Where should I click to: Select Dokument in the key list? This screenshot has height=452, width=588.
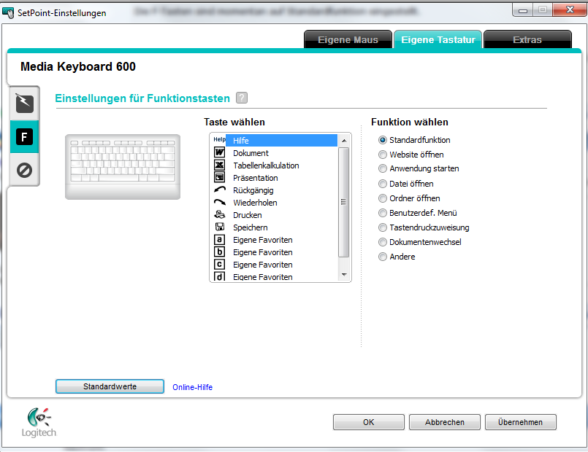[251, 153]
